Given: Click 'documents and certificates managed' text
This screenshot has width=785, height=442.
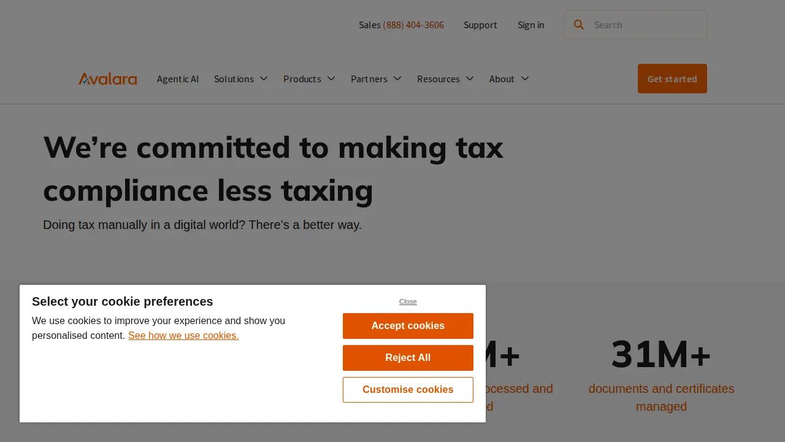Looking at the screenshot, I should coord(661,397).
